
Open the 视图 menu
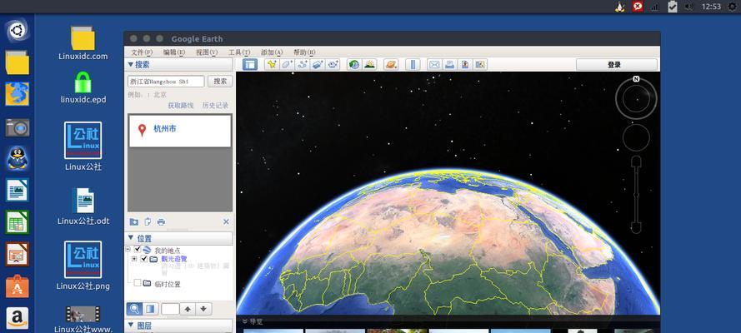click(207, 52)
